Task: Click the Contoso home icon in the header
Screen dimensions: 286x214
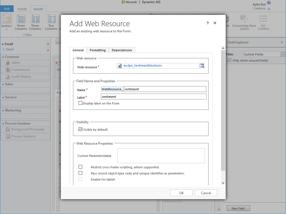Action: coord(269,9)
